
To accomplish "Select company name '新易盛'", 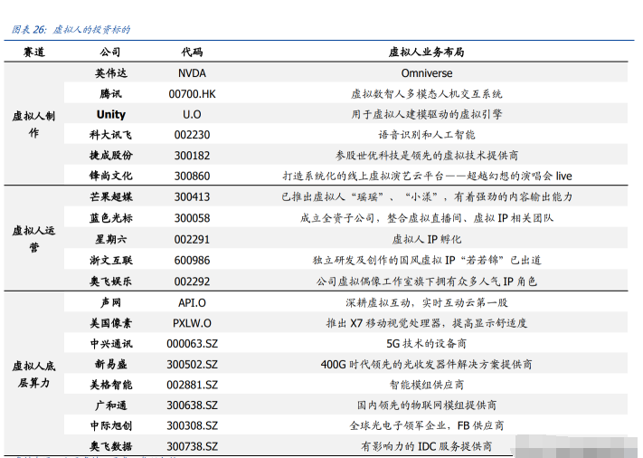I will click(x=110, y=364).
